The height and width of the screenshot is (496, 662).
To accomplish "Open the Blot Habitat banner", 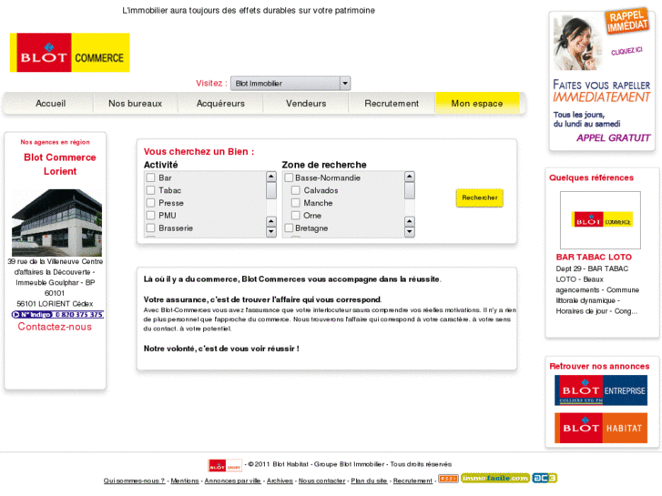I will [601, 428].
